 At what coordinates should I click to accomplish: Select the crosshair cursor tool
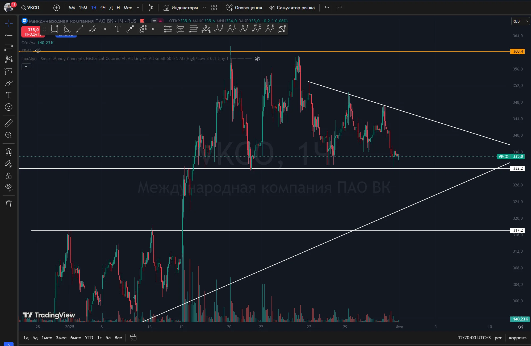(9, 23)
